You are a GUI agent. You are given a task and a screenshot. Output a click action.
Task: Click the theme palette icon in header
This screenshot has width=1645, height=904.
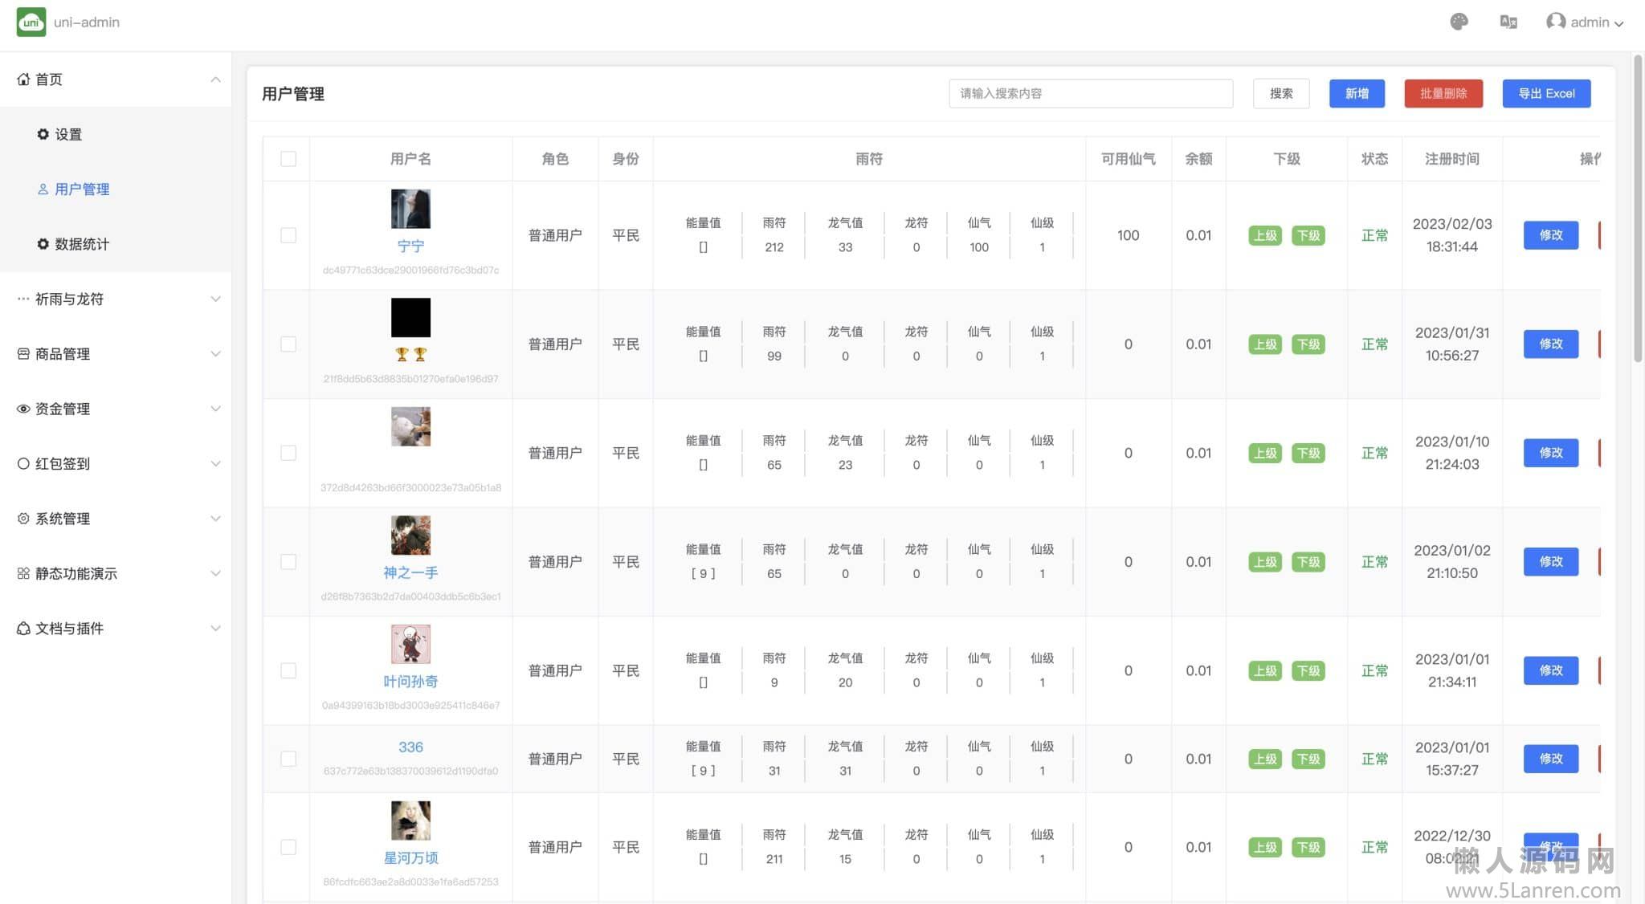(x=1459, y=22)
